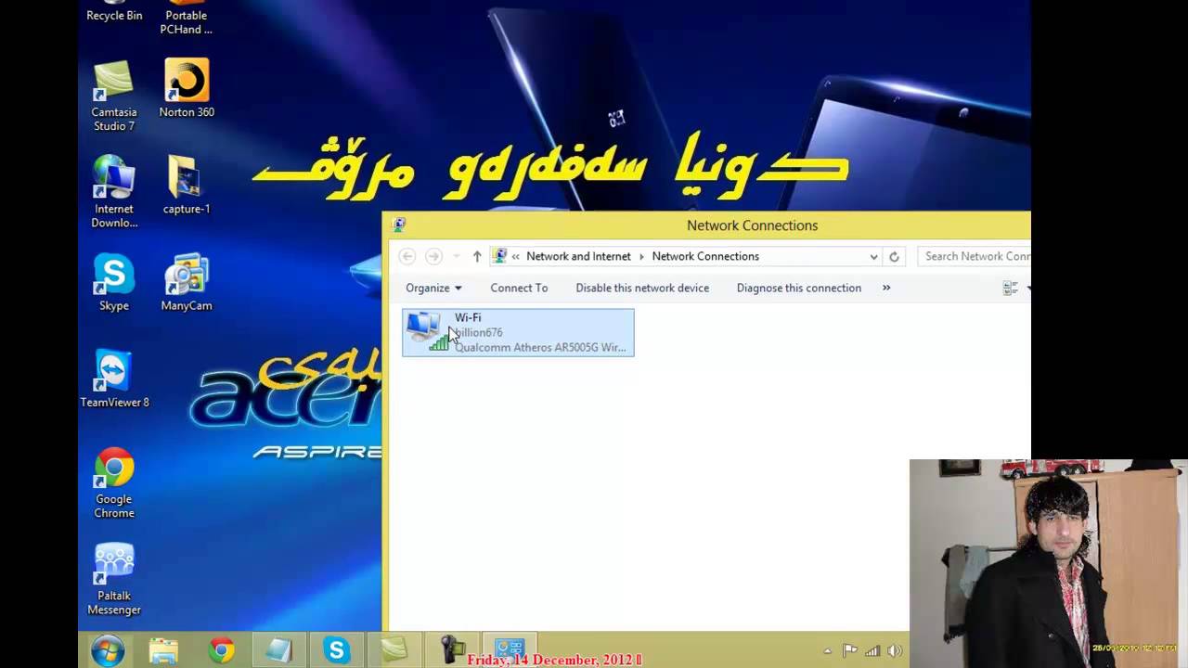The image size is (1188, 668).
Task: Launch the Camtasia Studio 7 desktop shortcut
Action: [114, 95]
